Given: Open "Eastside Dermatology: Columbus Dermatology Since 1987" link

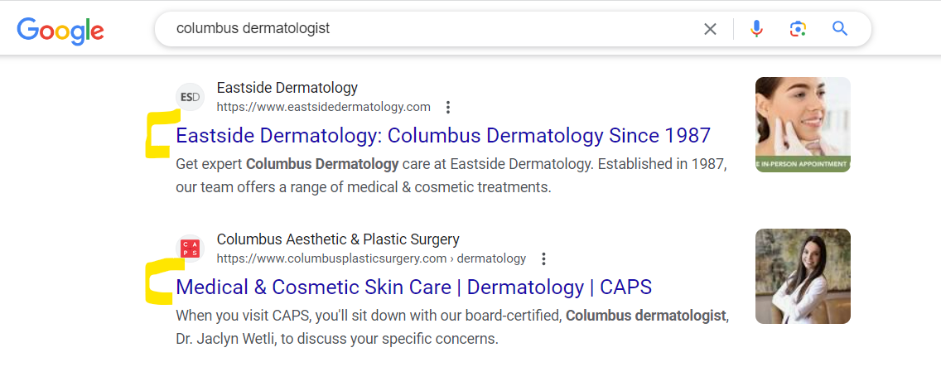Looking at the screenshot, I should 443,135.
